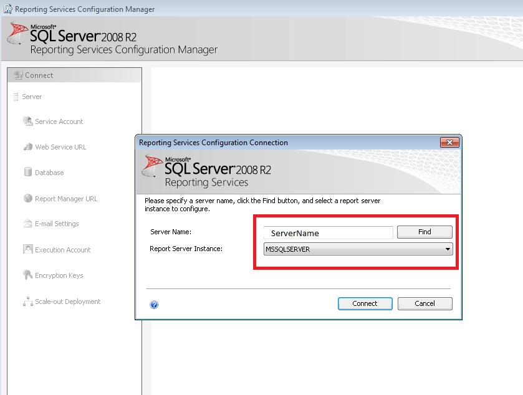Click the Scale-out Deployment network icon
The image size is (523, 395).
(28, 302)
